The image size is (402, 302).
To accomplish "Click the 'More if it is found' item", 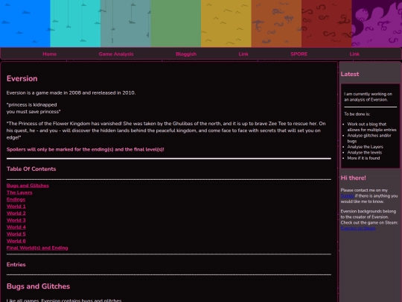I will [363, 158].
